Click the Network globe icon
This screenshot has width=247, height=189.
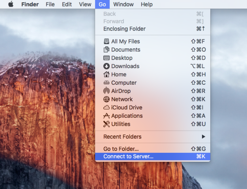click(107, 99)
